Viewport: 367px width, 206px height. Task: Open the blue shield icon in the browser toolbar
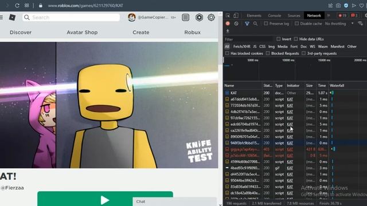[x=346, y=5]
